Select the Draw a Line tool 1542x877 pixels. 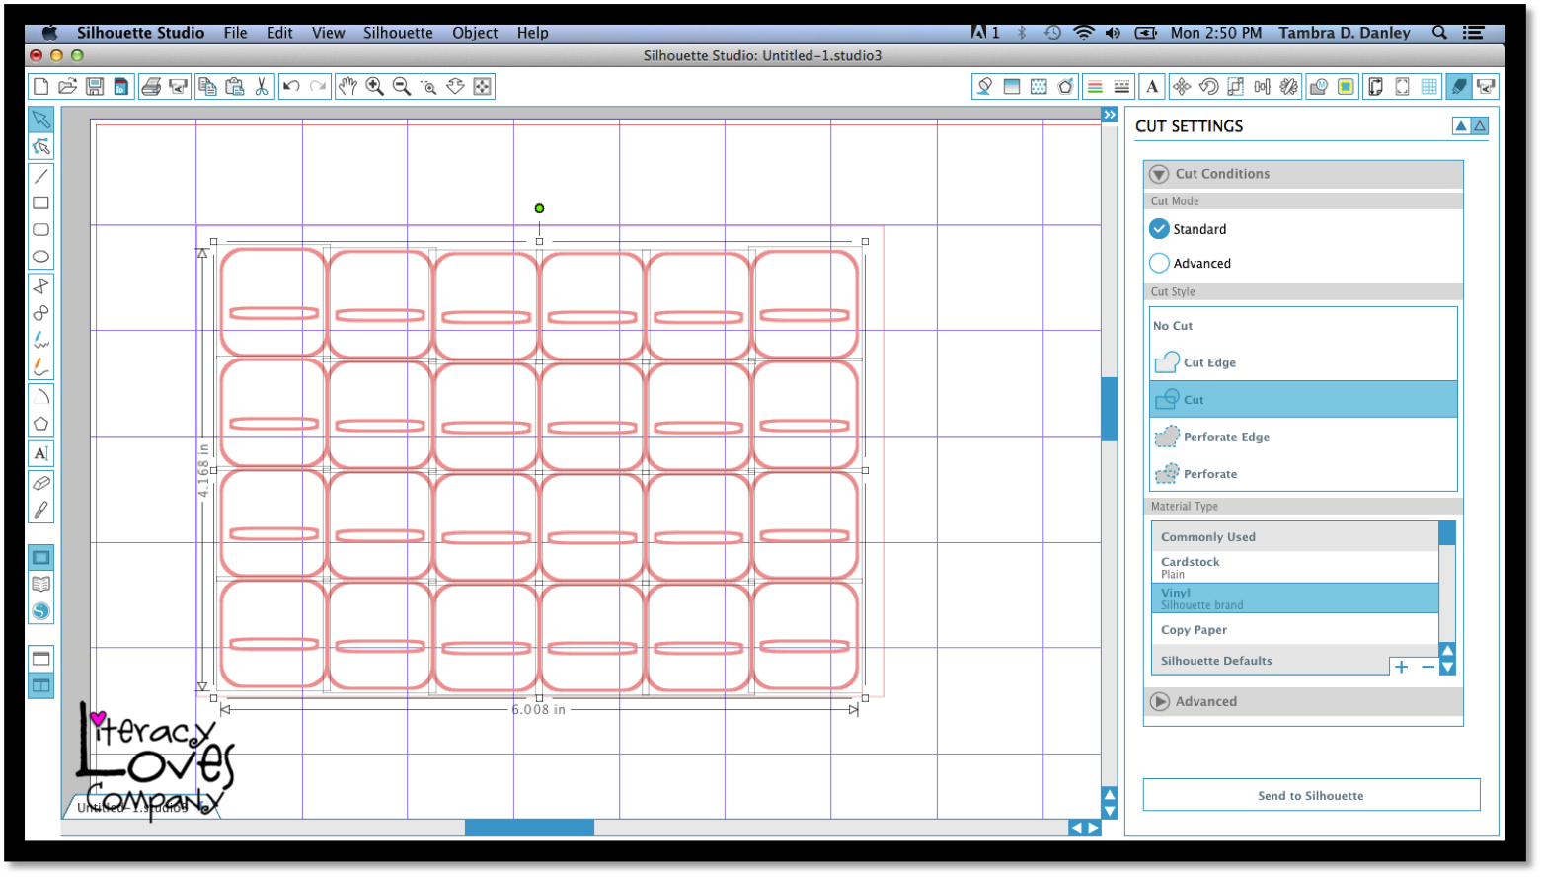click(x=41, y=176)
